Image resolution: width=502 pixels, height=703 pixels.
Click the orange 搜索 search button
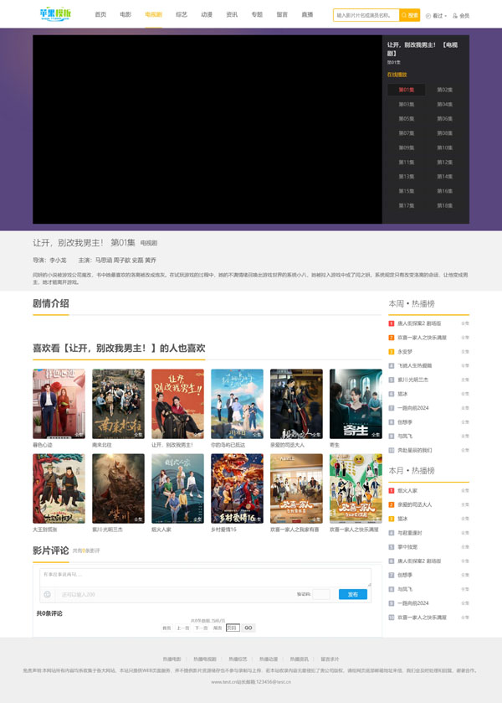click(x=410, y=15)
